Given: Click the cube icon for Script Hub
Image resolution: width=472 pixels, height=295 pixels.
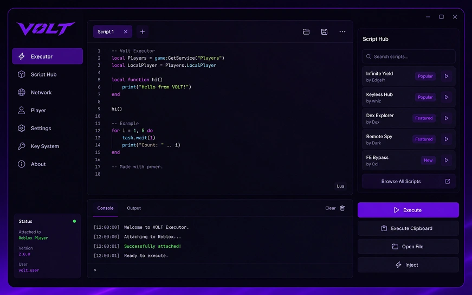Looking at the screenshot, I should click(21, 74).
